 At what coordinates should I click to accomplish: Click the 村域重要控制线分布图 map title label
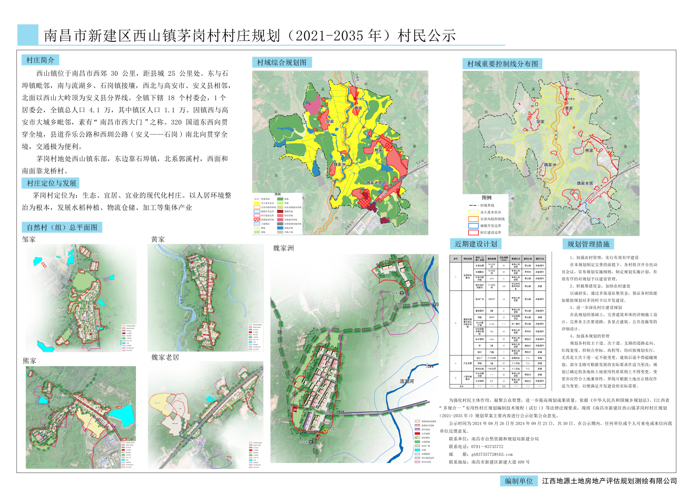point(502,64)
